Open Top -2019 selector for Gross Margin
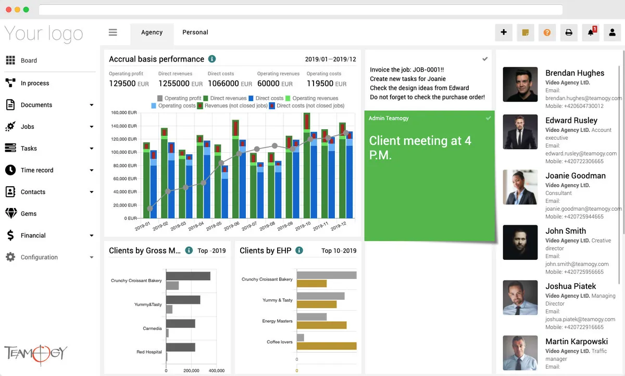The height and width of the screenshot is (376, 625). pyautogui.click(x=211, y=251)
